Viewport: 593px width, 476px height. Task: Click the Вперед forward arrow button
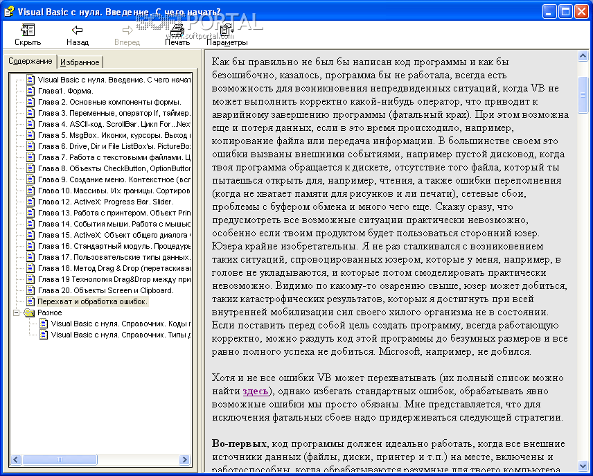click(127, 35)
